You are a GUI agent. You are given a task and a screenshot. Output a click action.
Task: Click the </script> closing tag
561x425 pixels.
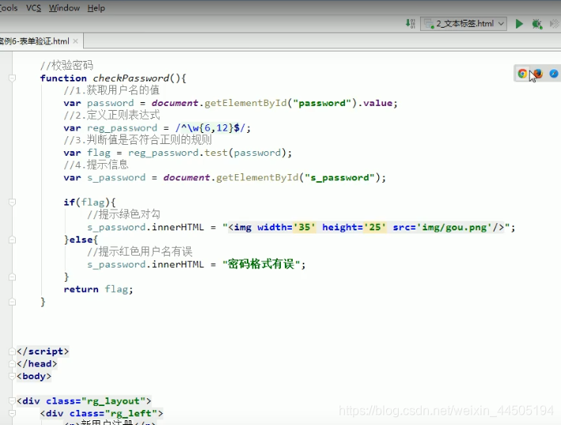[x=43, y=351]
